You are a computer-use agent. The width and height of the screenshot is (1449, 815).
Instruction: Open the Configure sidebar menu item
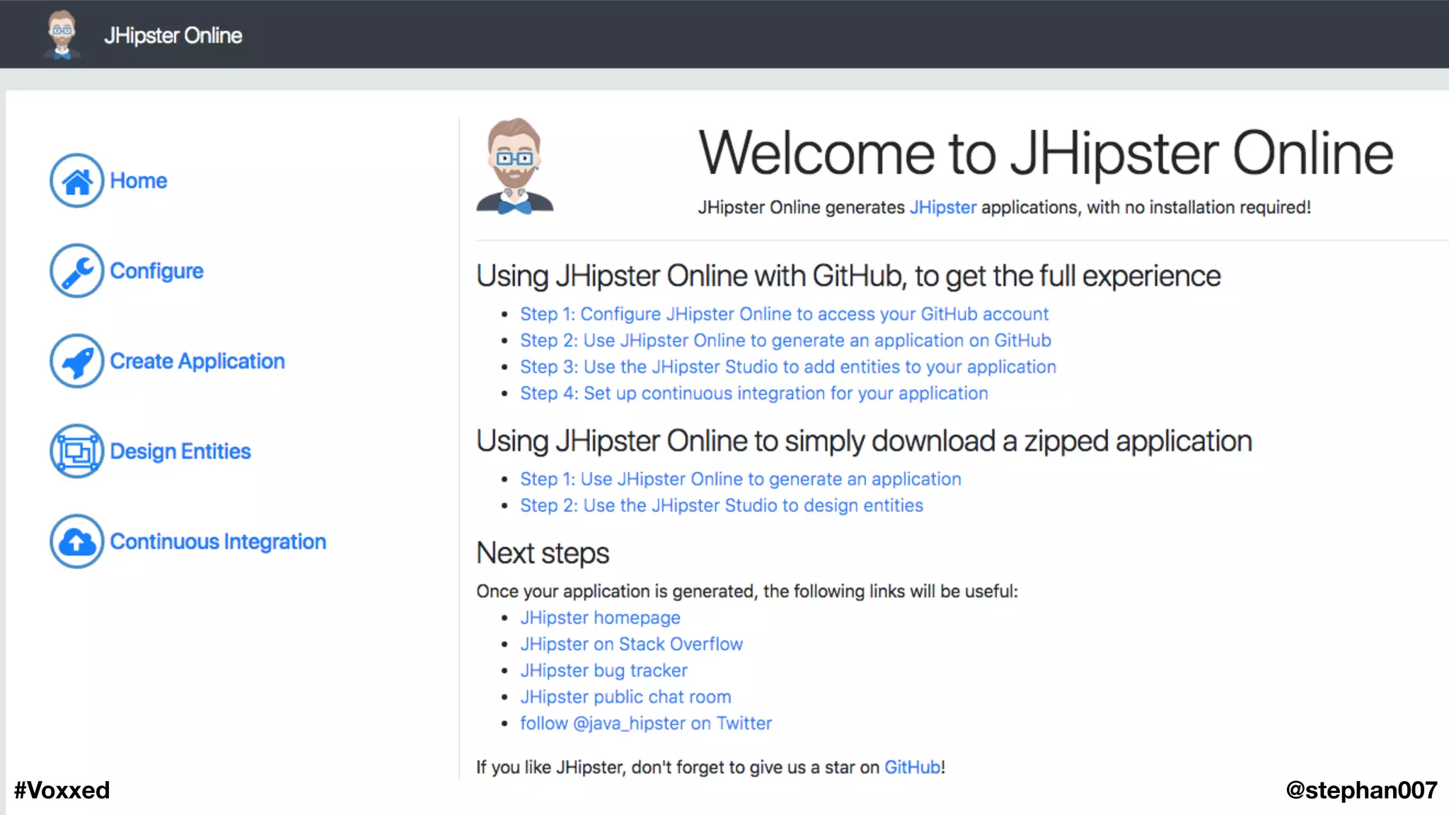156,271
